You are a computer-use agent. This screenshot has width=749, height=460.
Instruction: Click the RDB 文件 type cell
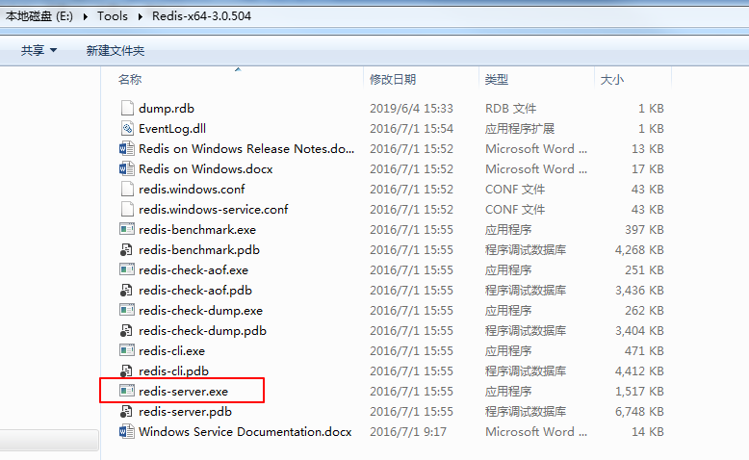pyautogui.click(x=510, y=109)
